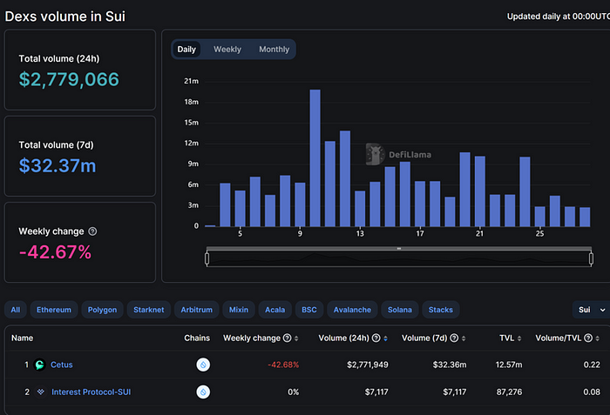Click the Cetus protocol logo icon

pos(39,365)
